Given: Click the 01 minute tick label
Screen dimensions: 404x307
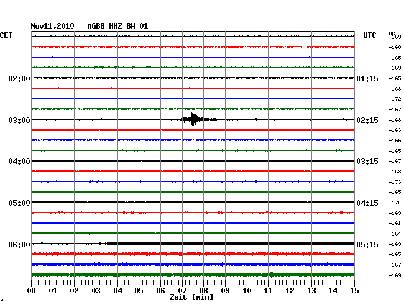Looking at the screenshot, I should click(x=53, y=290).
